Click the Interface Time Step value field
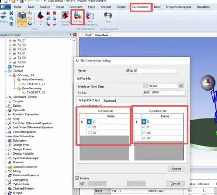 tap(163, 86)
